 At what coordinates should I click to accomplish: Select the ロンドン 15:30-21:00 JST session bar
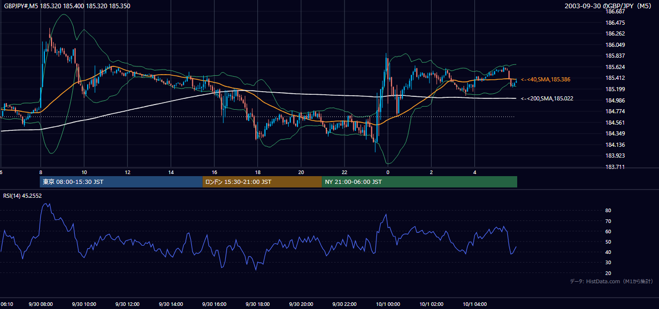tap(262, 182)
